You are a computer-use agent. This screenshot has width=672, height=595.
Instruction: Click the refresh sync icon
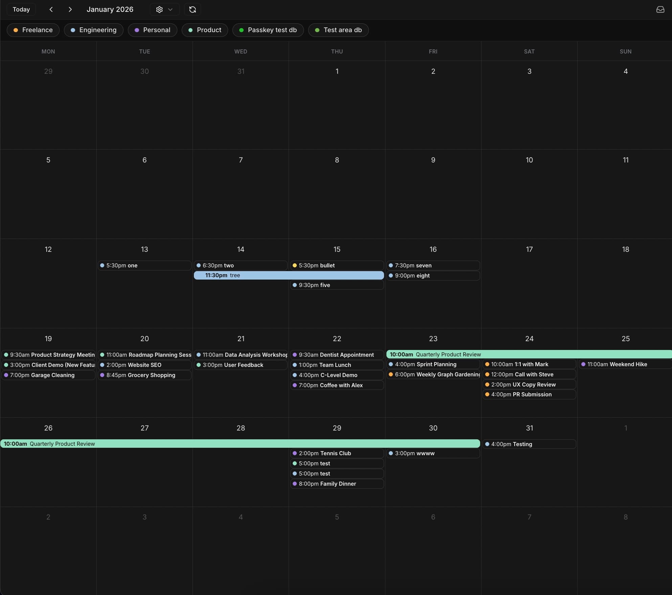point(193,9)
